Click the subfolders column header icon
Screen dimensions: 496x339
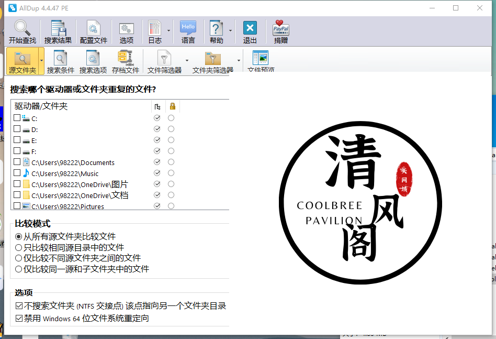click(x=157, y=106)
